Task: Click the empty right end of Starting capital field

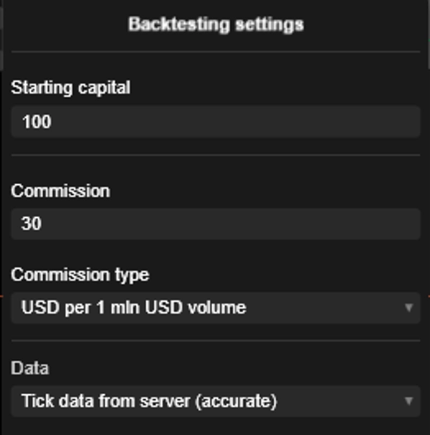Action: coord(387,122)
